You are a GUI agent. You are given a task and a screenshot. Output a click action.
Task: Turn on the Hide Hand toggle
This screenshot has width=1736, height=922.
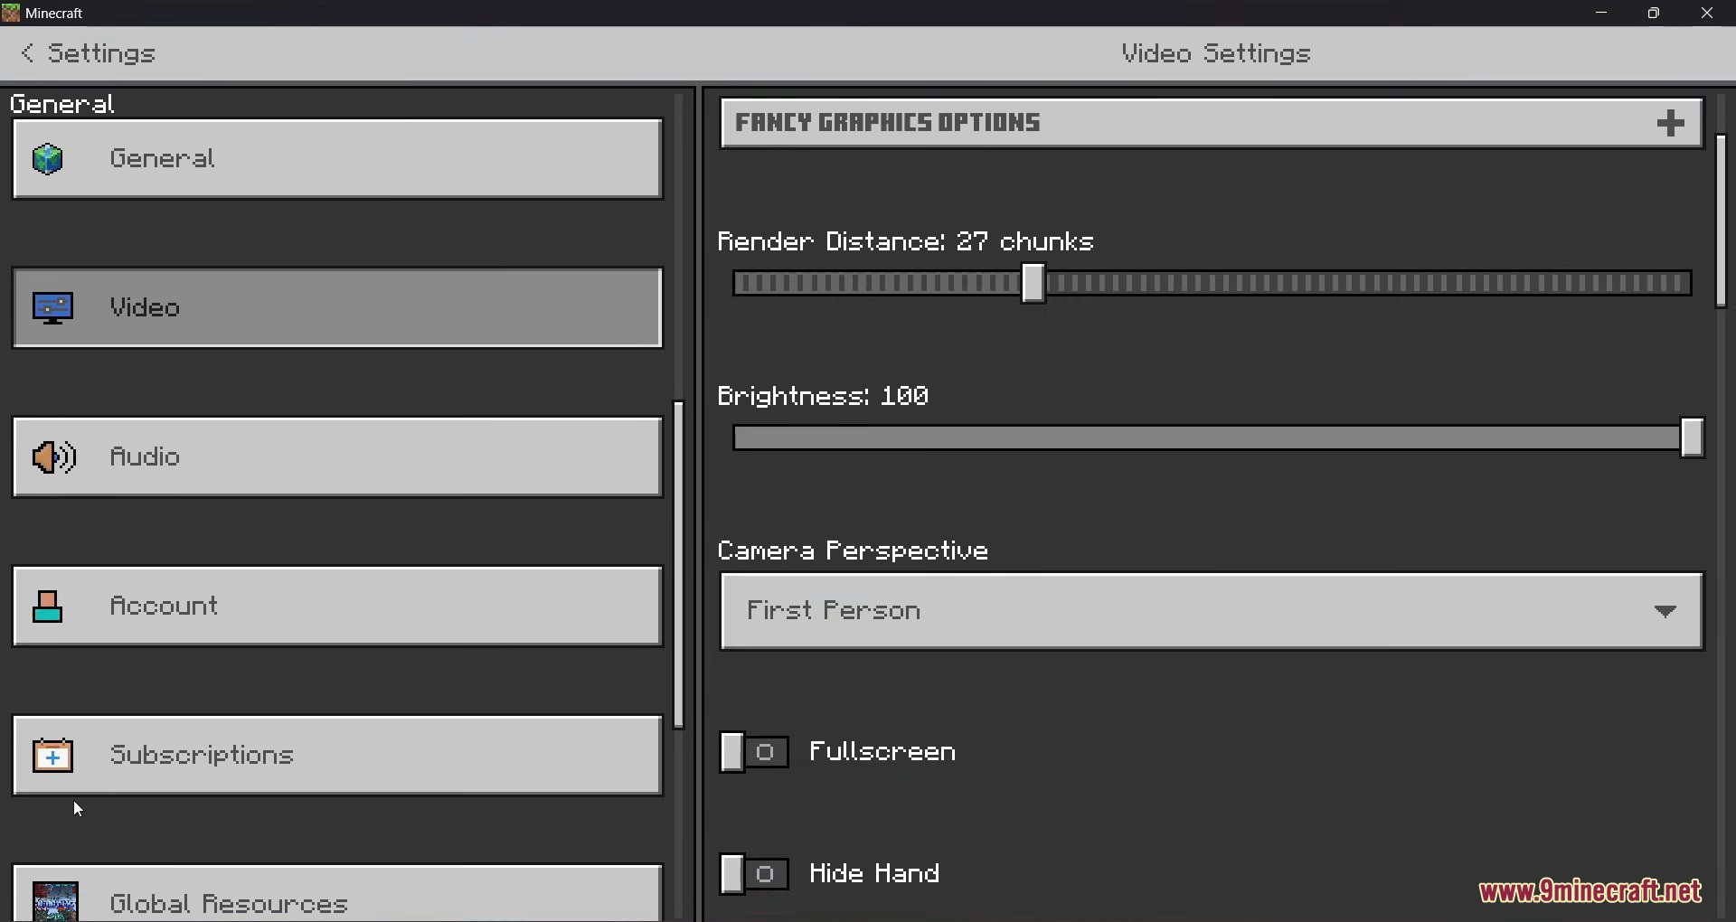coord(754,874)
